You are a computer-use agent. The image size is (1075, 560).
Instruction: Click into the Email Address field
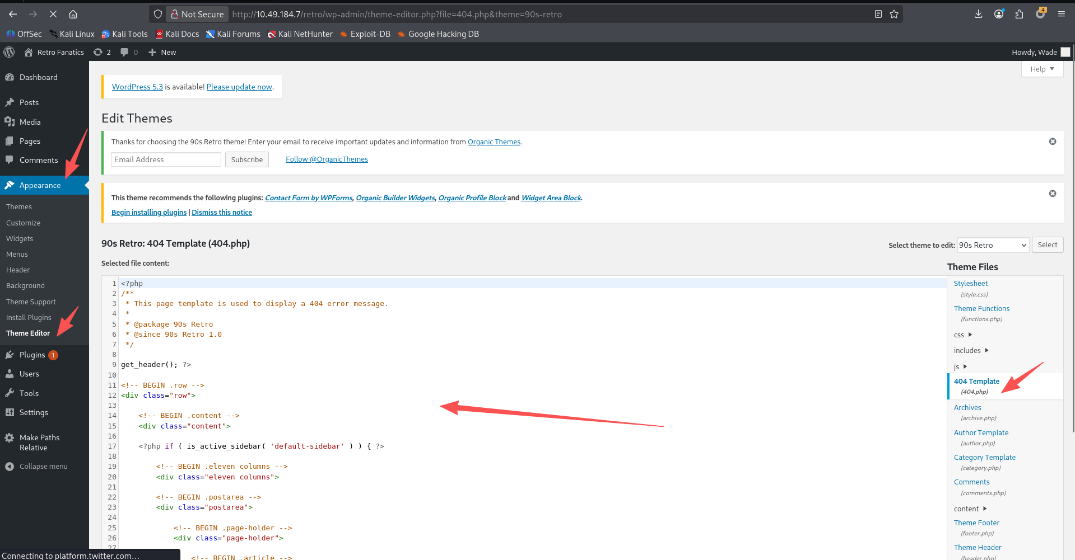(x=166, y=159)
